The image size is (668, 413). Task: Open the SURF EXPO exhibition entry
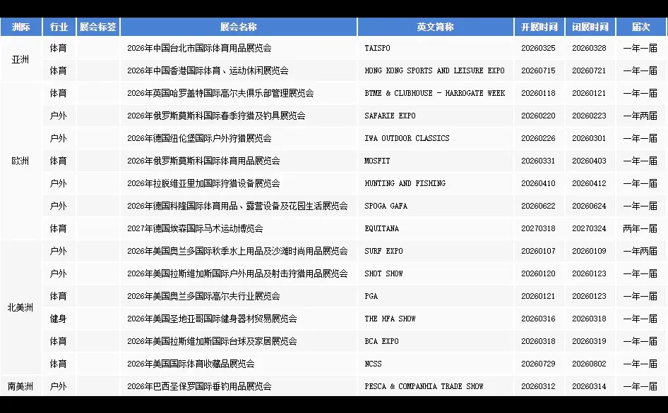point(385,251)
